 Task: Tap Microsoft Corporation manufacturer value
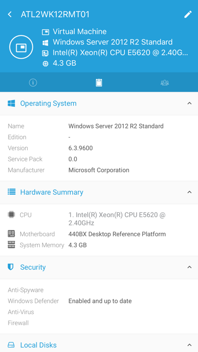pyautogui.click(x=99, y=170)
